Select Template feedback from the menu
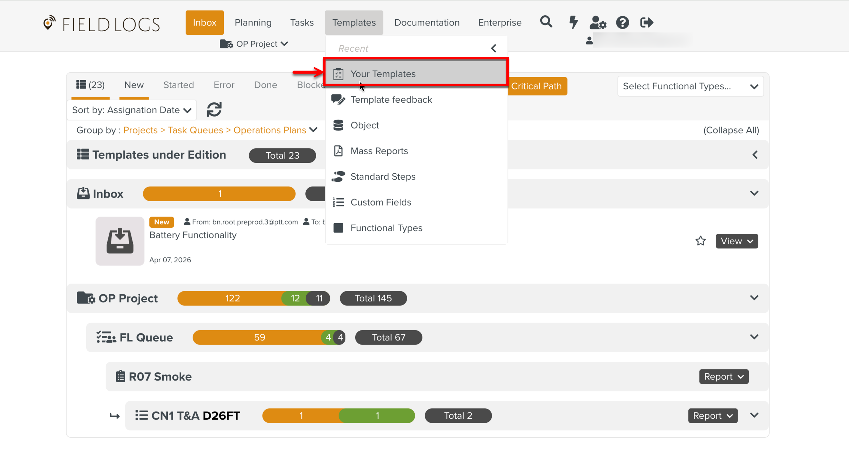This screenshot has width=849, height=453. coord(391,100)
